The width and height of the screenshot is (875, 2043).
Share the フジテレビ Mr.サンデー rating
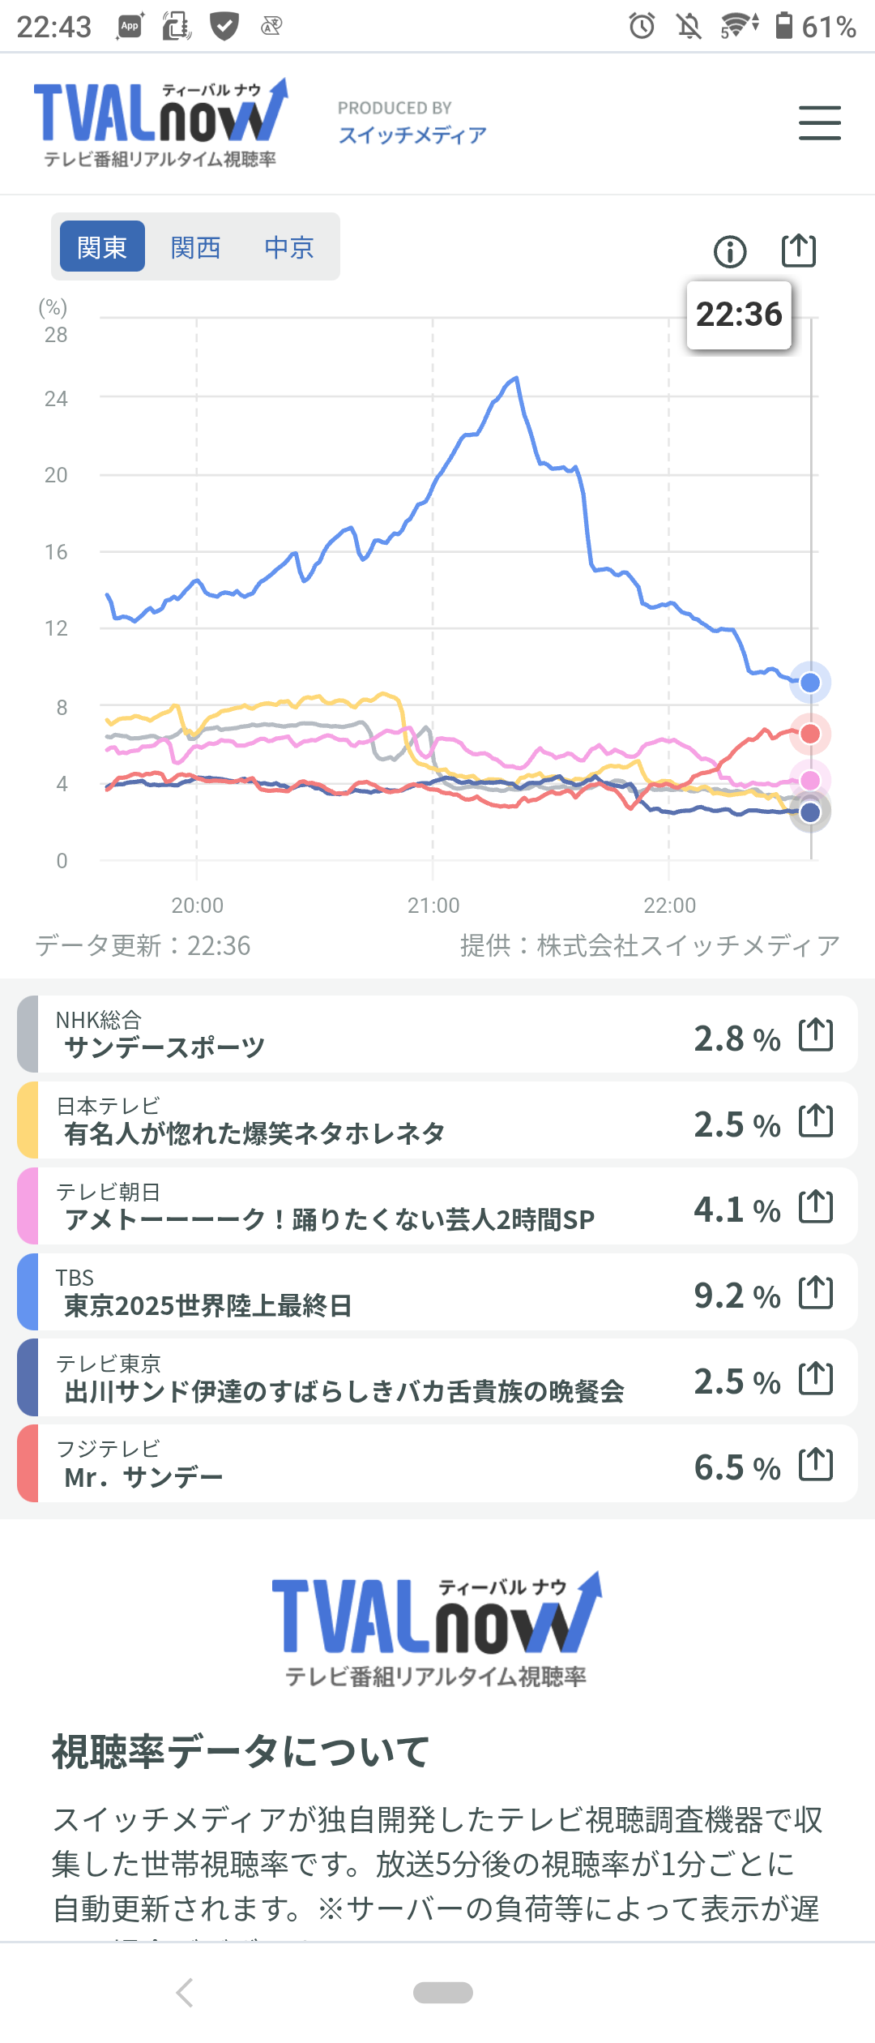pyautogui.click(x=815, y=1465)
